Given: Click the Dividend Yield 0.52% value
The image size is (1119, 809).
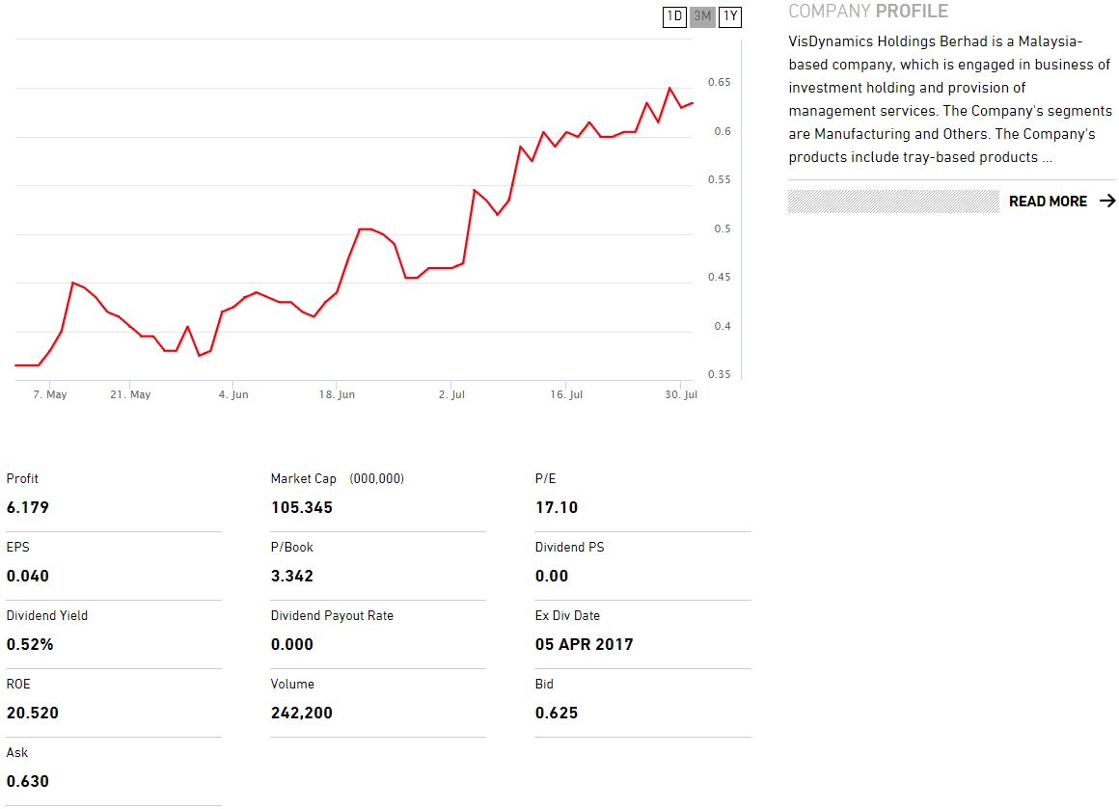Looking at the screenshot, I should click(x=30, y=644).
